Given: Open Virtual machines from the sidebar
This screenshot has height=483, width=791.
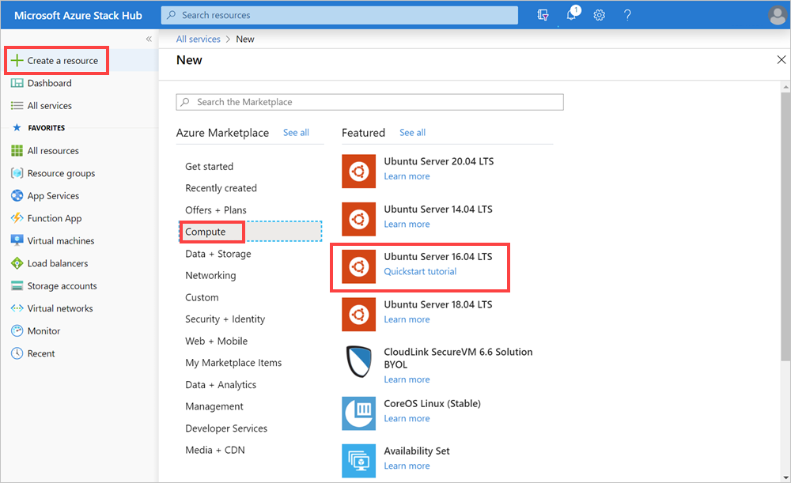Looking at the screenshot, I should 60,241.
